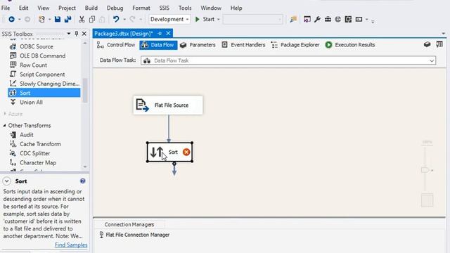Image resolution: width=450 pixels, height=253 pixels.
Task: Click the toolbox briefcase toolbar icon
Action: click(x=328, y=19)
